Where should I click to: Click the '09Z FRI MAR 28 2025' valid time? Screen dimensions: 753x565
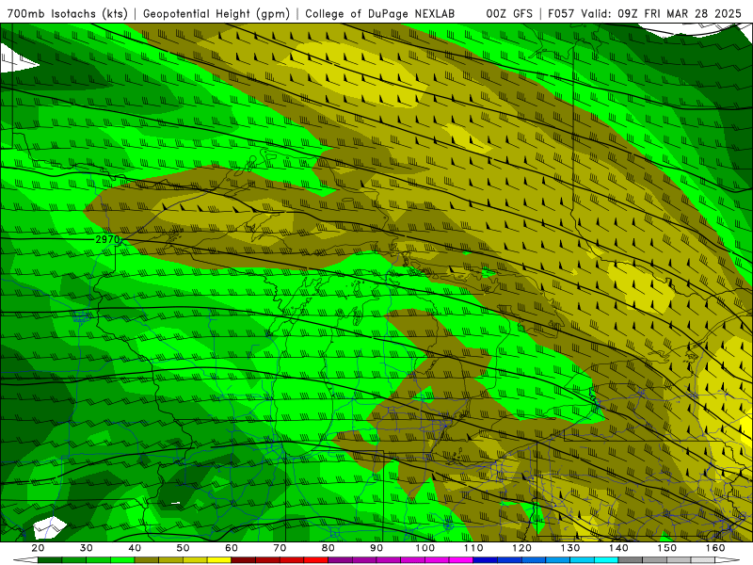click(x=680, y=13)
